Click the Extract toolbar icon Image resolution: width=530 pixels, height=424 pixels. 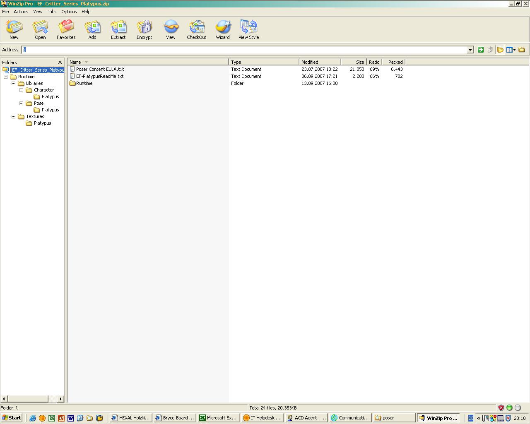coord(118,29)
